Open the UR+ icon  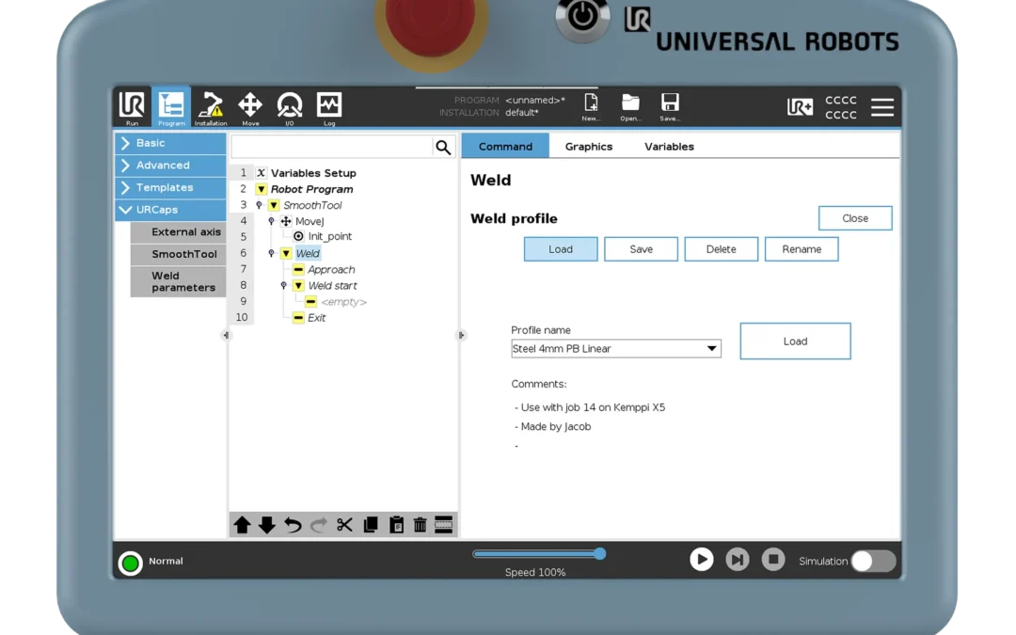point(800,107)
